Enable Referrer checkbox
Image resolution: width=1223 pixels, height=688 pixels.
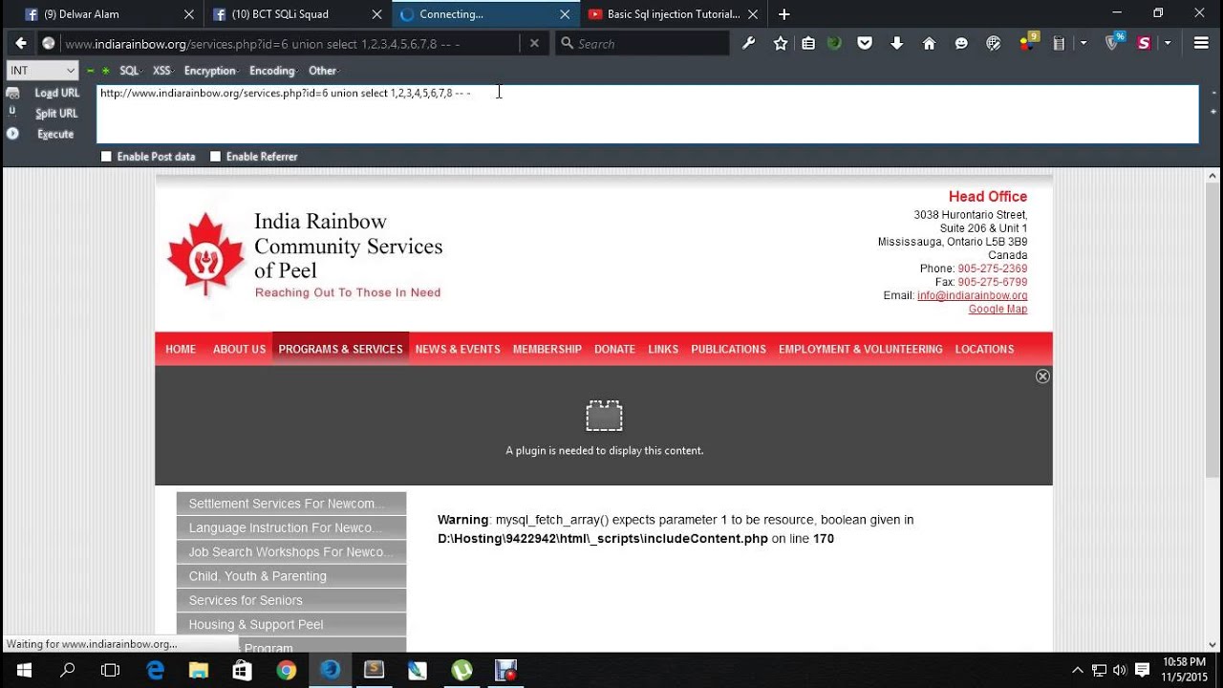pos(215,157)
